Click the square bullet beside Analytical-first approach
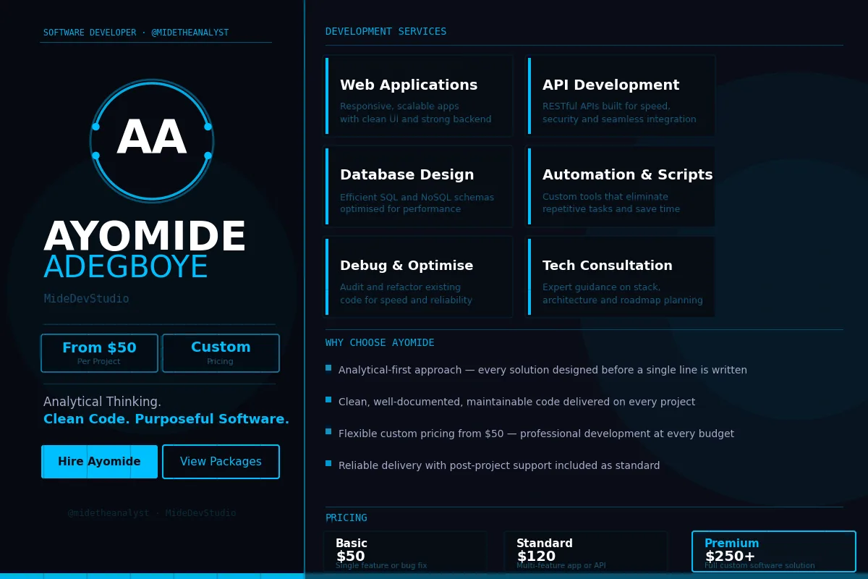The width and height of the screenshot is (868, 579). click(328, 368)
